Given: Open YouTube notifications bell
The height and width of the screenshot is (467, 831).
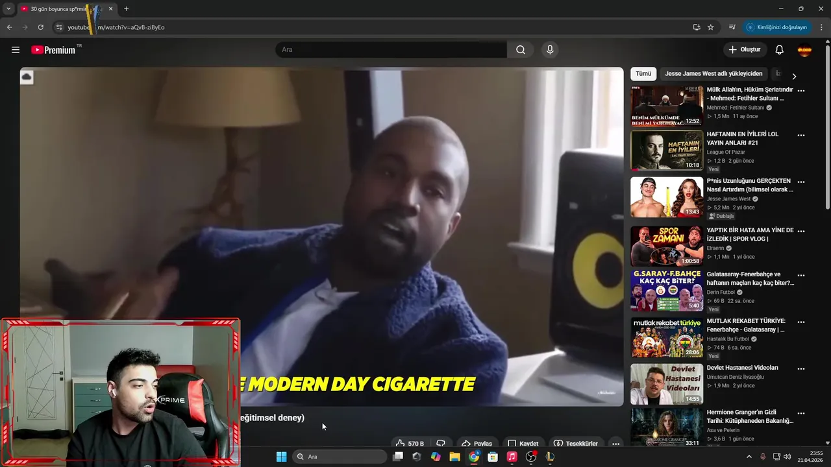Looking at the screenshot, I should (x=780, y=50).
